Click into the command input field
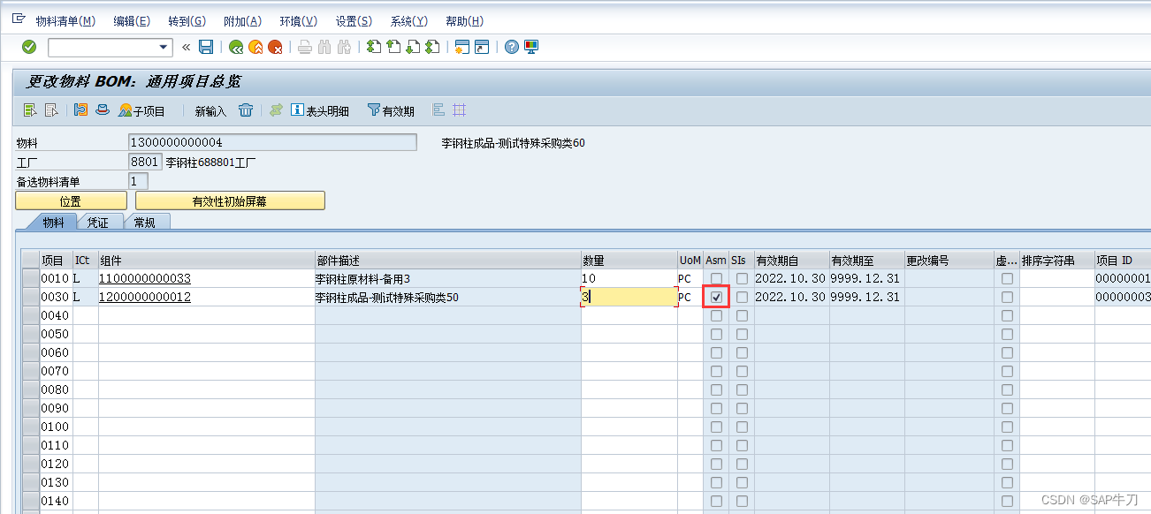The image size is (1151, 514). point(103,48)
